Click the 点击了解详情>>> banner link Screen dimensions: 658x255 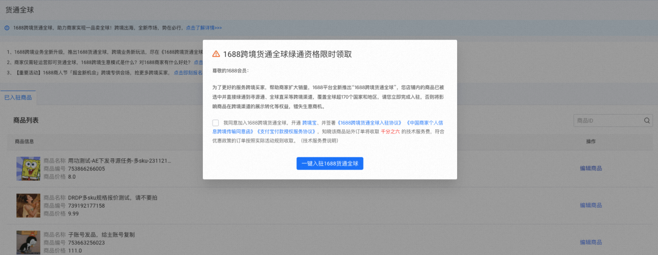(203, 27)
